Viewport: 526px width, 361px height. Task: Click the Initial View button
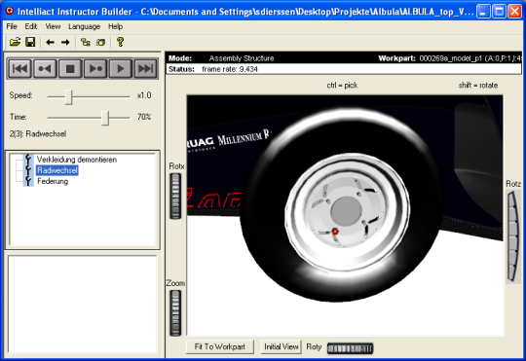click(x=282, y=346)
